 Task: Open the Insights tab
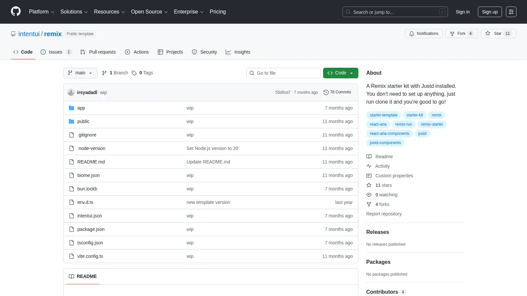pyautogui.click(x=238, y=52)
